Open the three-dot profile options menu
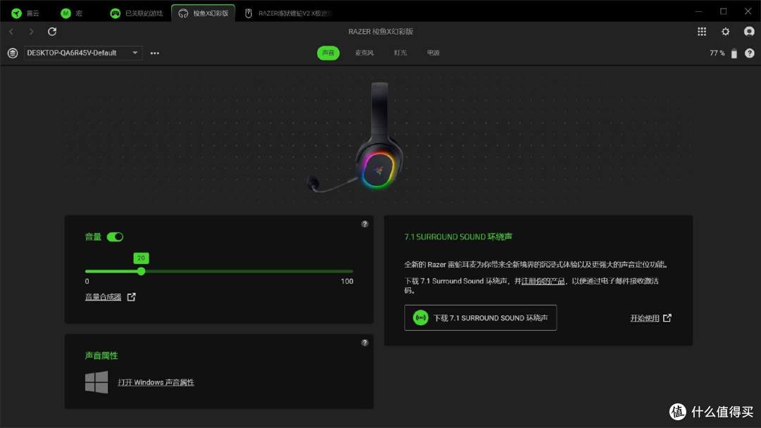761x428 pixels. click(x=155, y=53)
